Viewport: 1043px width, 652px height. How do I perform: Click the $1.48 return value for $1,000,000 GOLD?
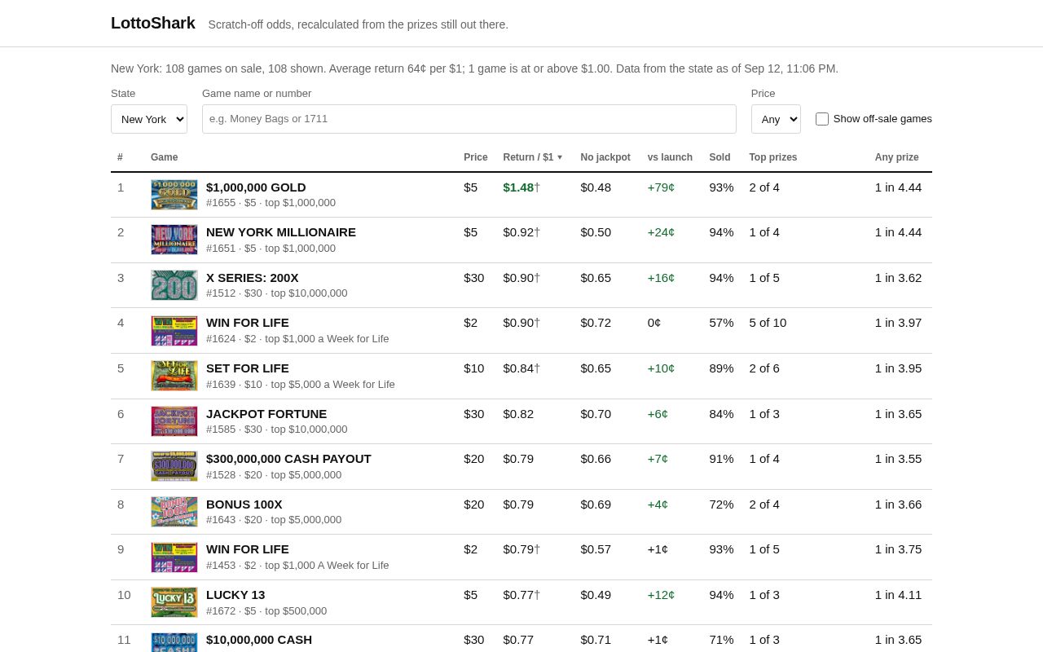coord(518,187)
